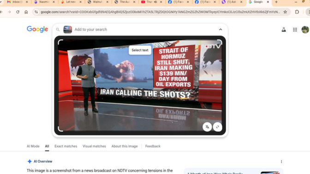Collapse the image search panel chevron

[x=221, y=29]
